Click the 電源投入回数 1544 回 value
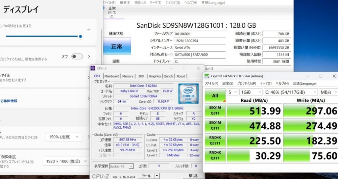This screenshot has width=338, height=179. point(277,54)
